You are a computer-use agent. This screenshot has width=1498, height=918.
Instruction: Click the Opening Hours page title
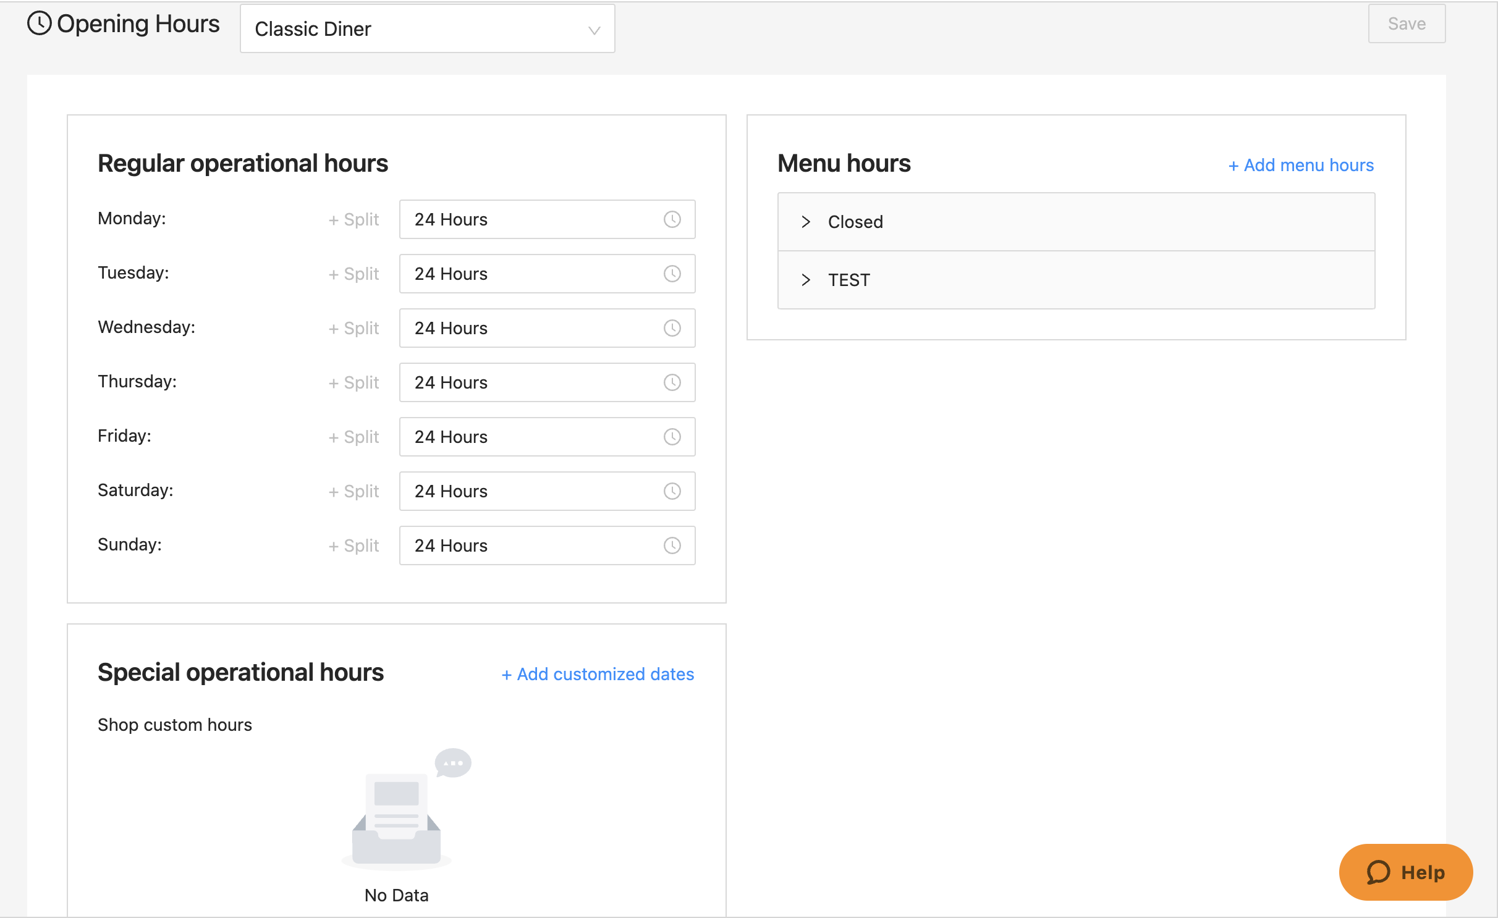138,24
